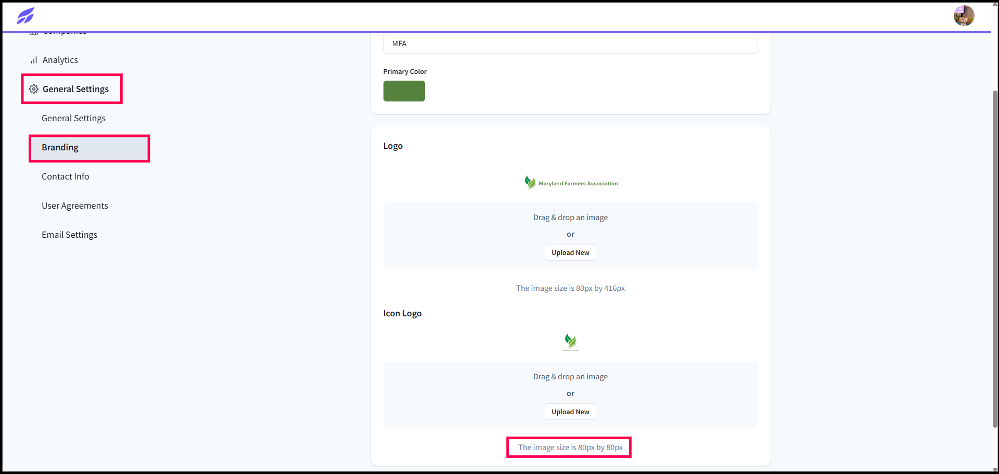Click the 'Logo' section heading
The height and width of the screenshot is (474, 999).
(393, 146)
